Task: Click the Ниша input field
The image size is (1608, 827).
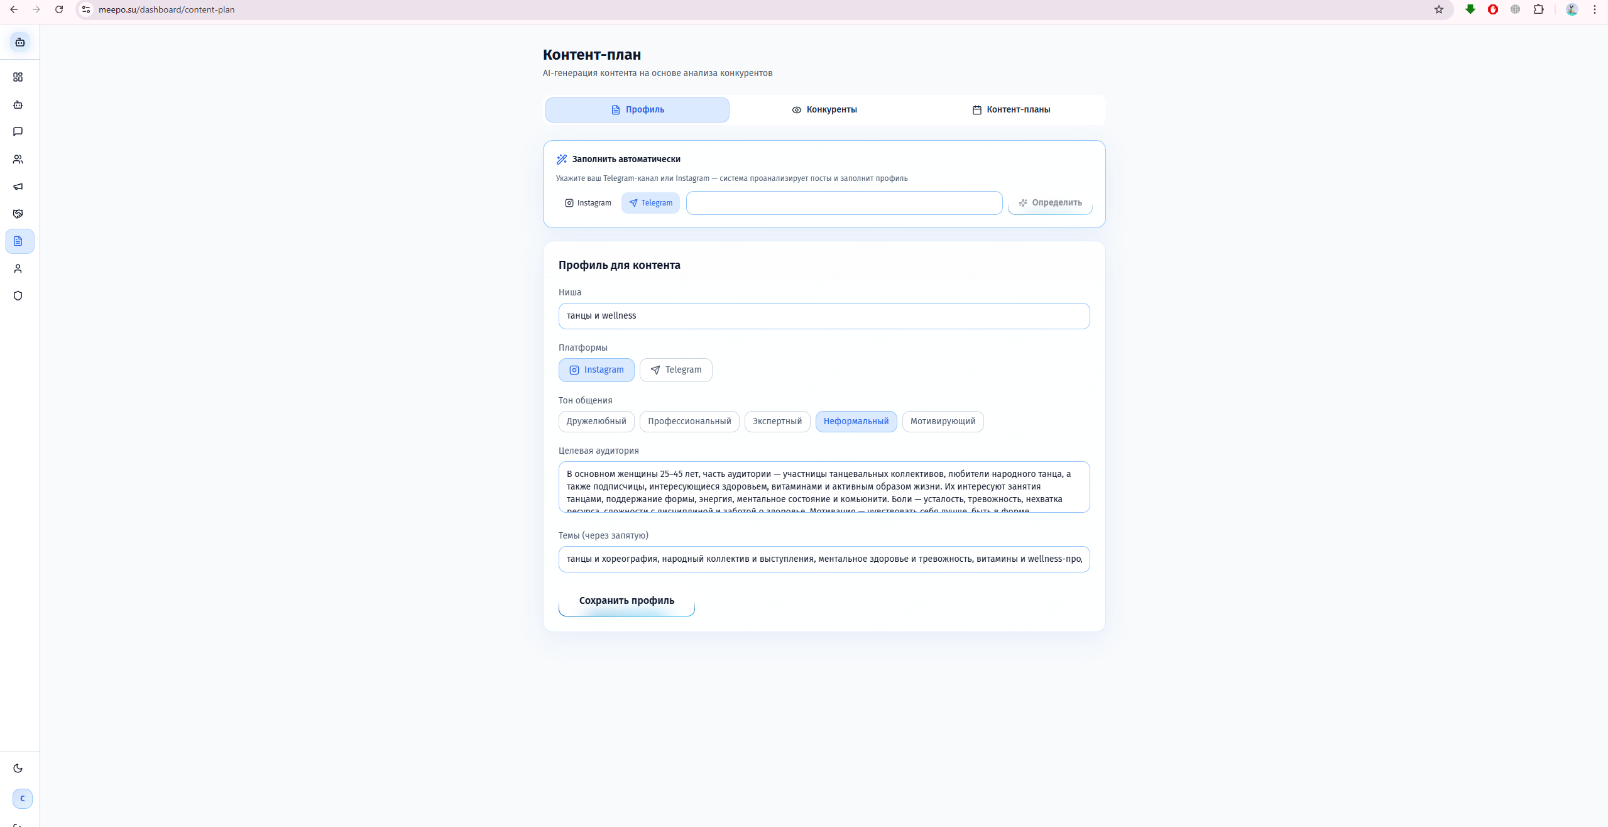Action: [824, 316]
